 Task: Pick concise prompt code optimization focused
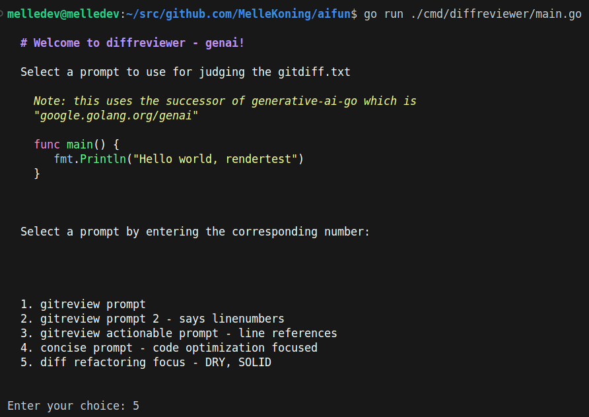click(169, 348)
